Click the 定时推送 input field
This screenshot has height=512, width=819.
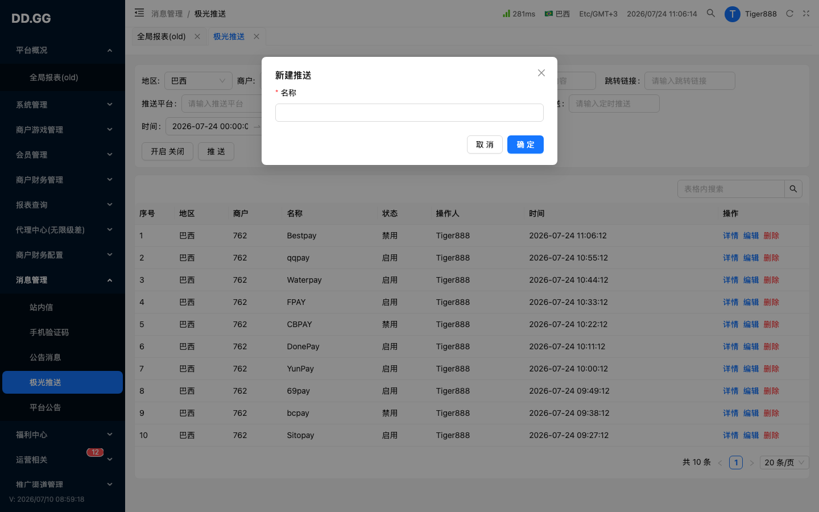[614, 104]
